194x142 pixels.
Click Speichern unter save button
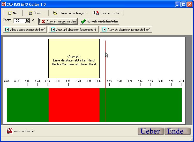pyautogui.click(x=108, y=13)
